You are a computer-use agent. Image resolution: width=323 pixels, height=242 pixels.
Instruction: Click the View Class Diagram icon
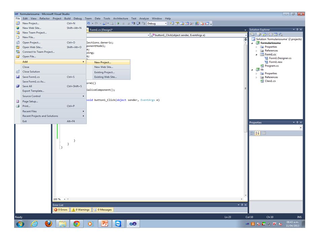coord(280,35)
